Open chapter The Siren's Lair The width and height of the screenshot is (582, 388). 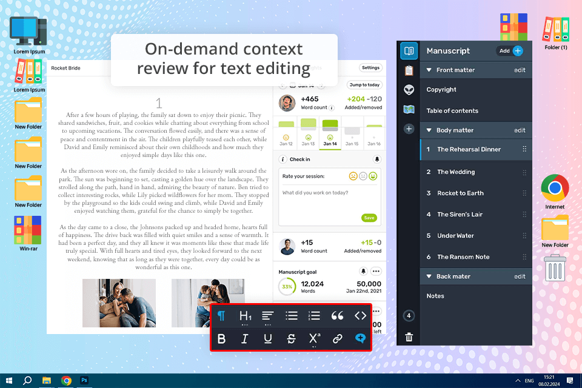476,214
